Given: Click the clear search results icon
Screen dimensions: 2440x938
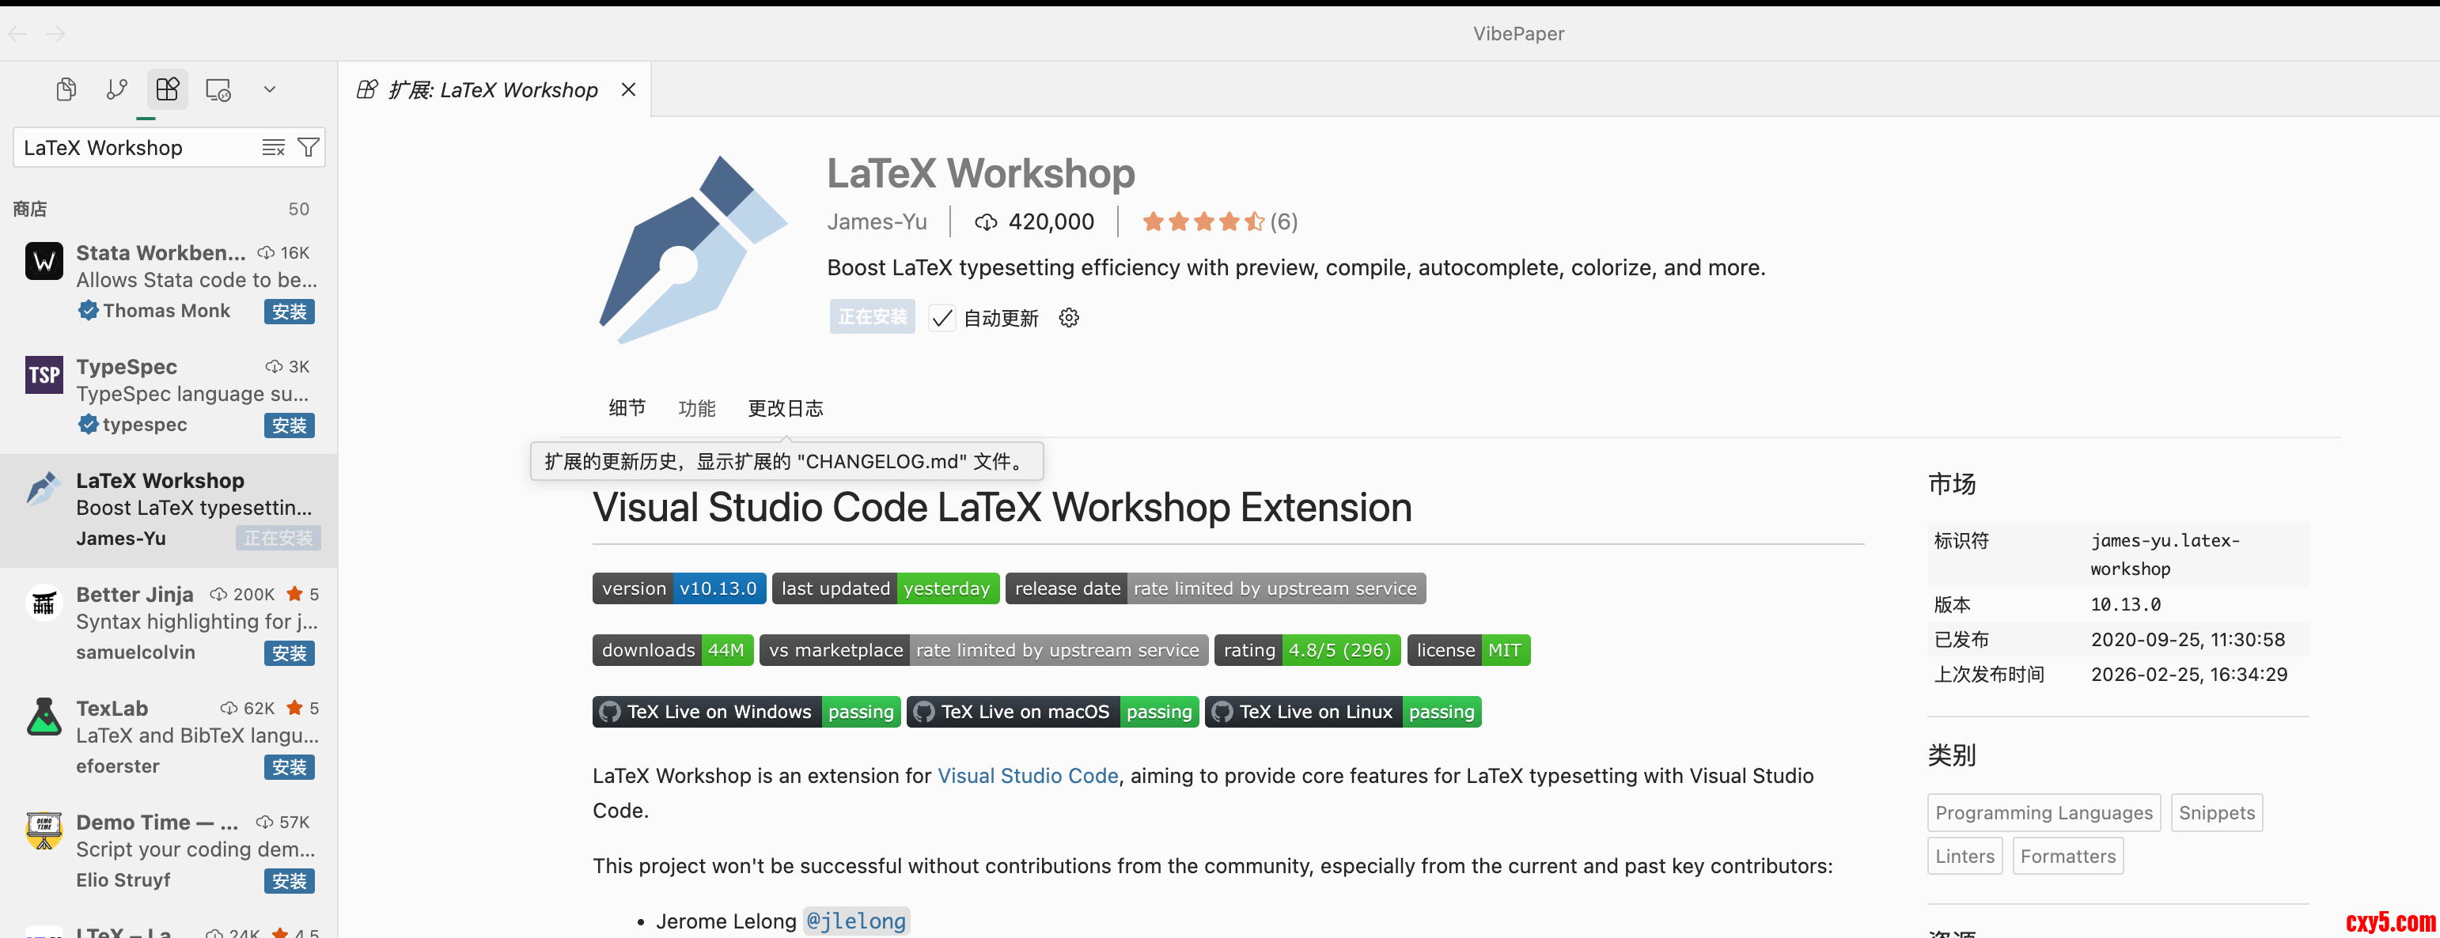Looking at the screenshot, I should (x=273, y=148).
